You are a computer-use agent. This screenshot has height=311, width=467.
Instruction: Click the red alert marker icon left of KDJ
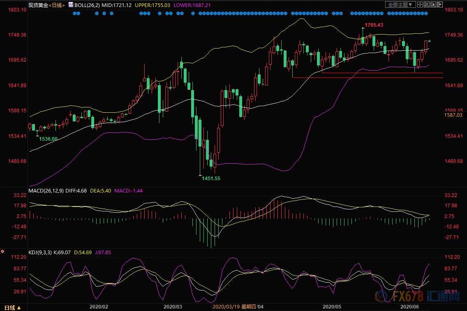point(2,251)
